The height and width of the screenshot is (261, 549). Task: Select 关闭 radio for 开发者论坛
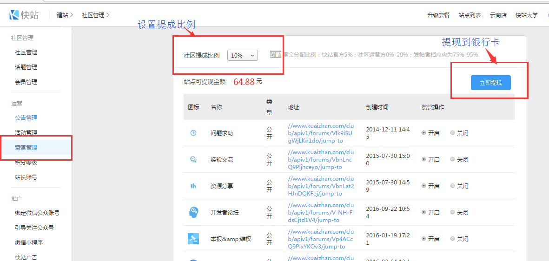click(x=453, y=212)
